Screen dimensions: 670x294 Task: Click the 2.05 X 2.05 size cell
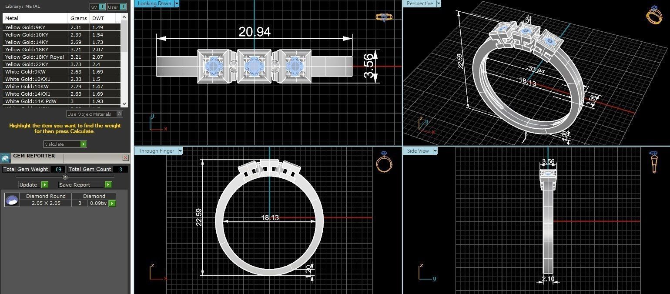click(46, 203)
